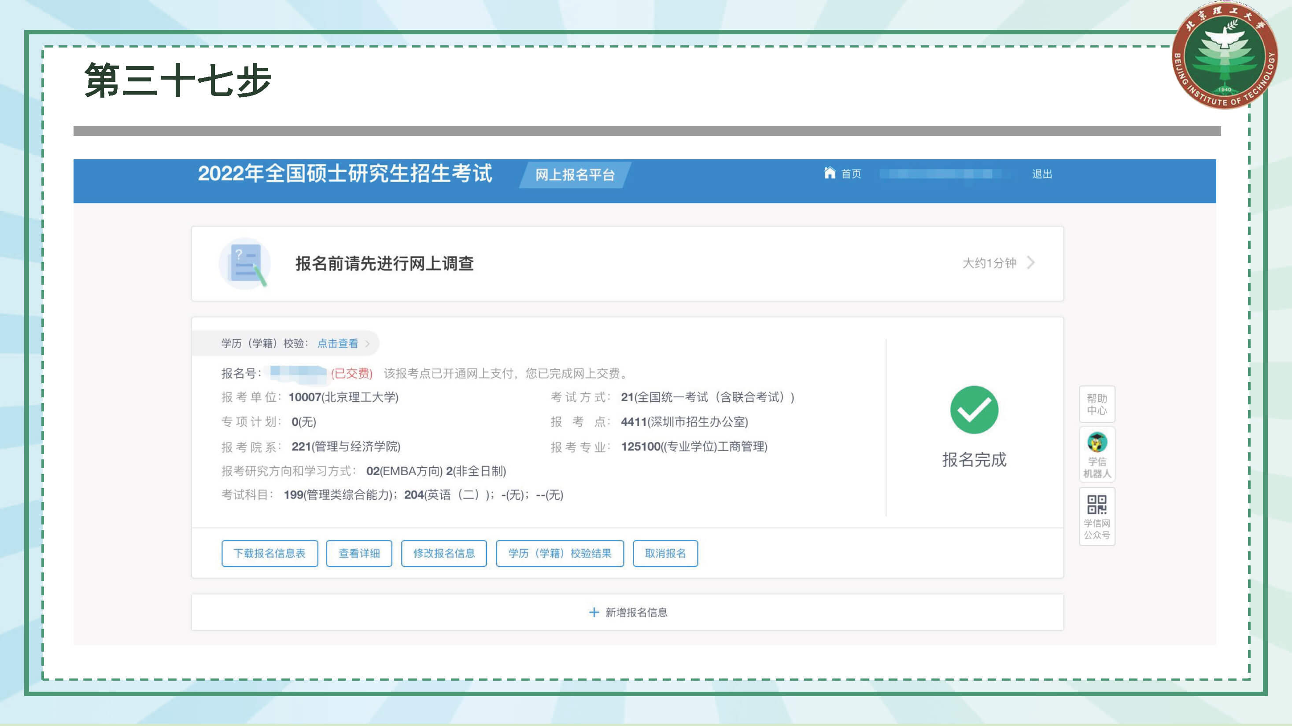Open the 点击查看 verification link
Image resolution: width=1292 pixels, height=726 pixels.
[338, 344]
